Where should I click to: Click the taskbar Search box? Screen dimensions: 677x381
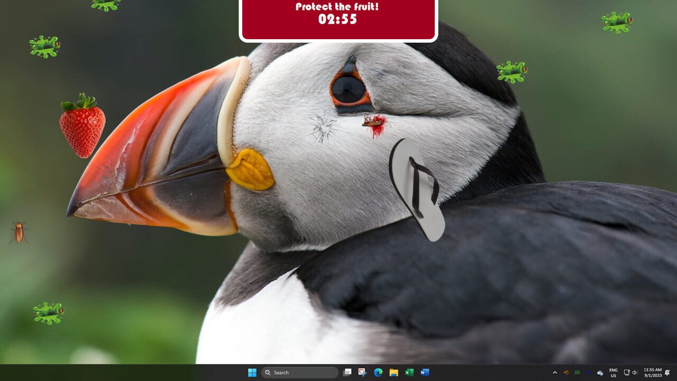pyautogui.click(x=299, y=373)
